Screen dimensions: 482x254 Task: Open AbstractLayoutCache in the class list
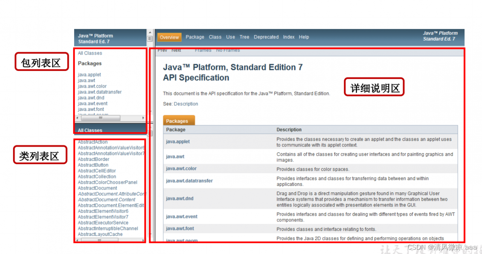click(100, 234)
